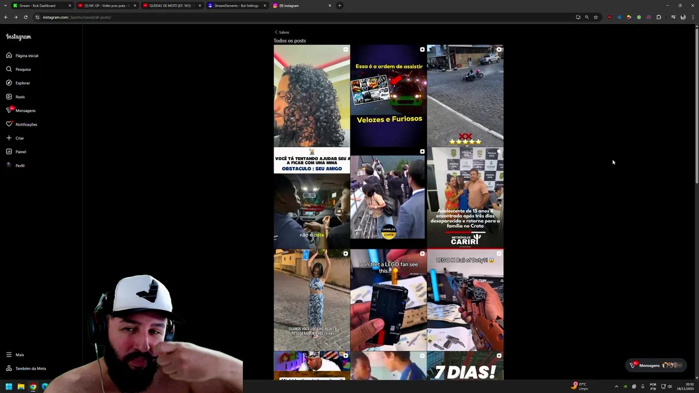The image size is (699, 393).
Task: Open the 27°C weather widget
Action: pos(579,386)
